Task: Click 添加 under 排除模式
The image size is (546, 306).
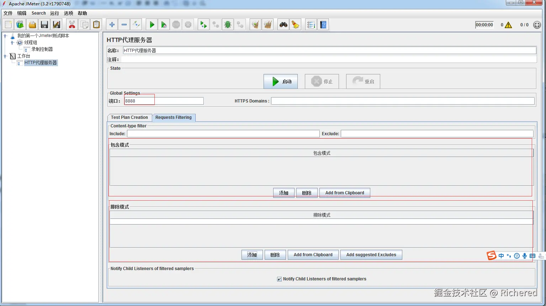Action: [252, 255]
